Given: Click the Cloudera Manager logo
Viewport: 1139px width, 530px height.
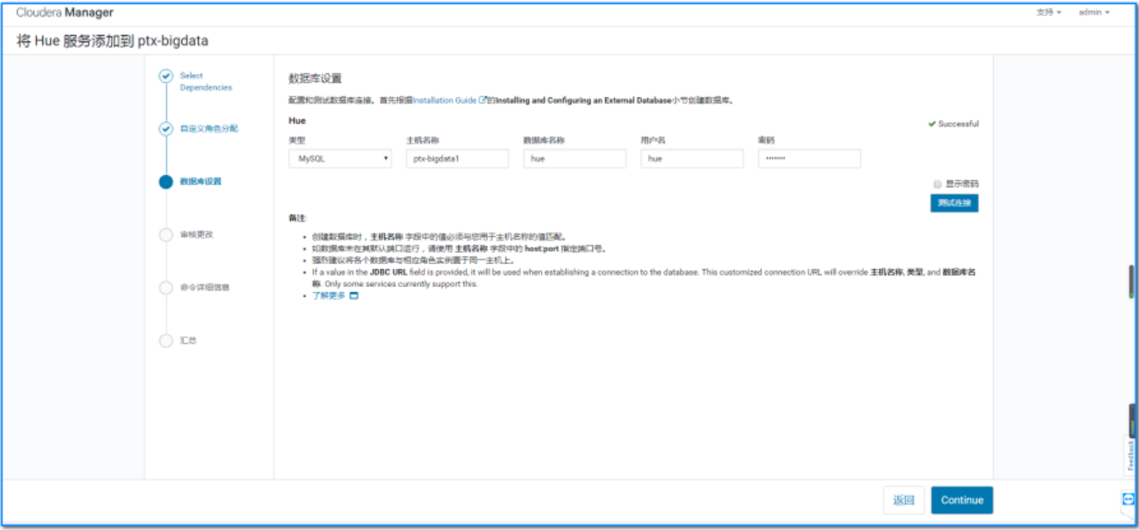Looking at the screenshot, I should tap(64, 13).
